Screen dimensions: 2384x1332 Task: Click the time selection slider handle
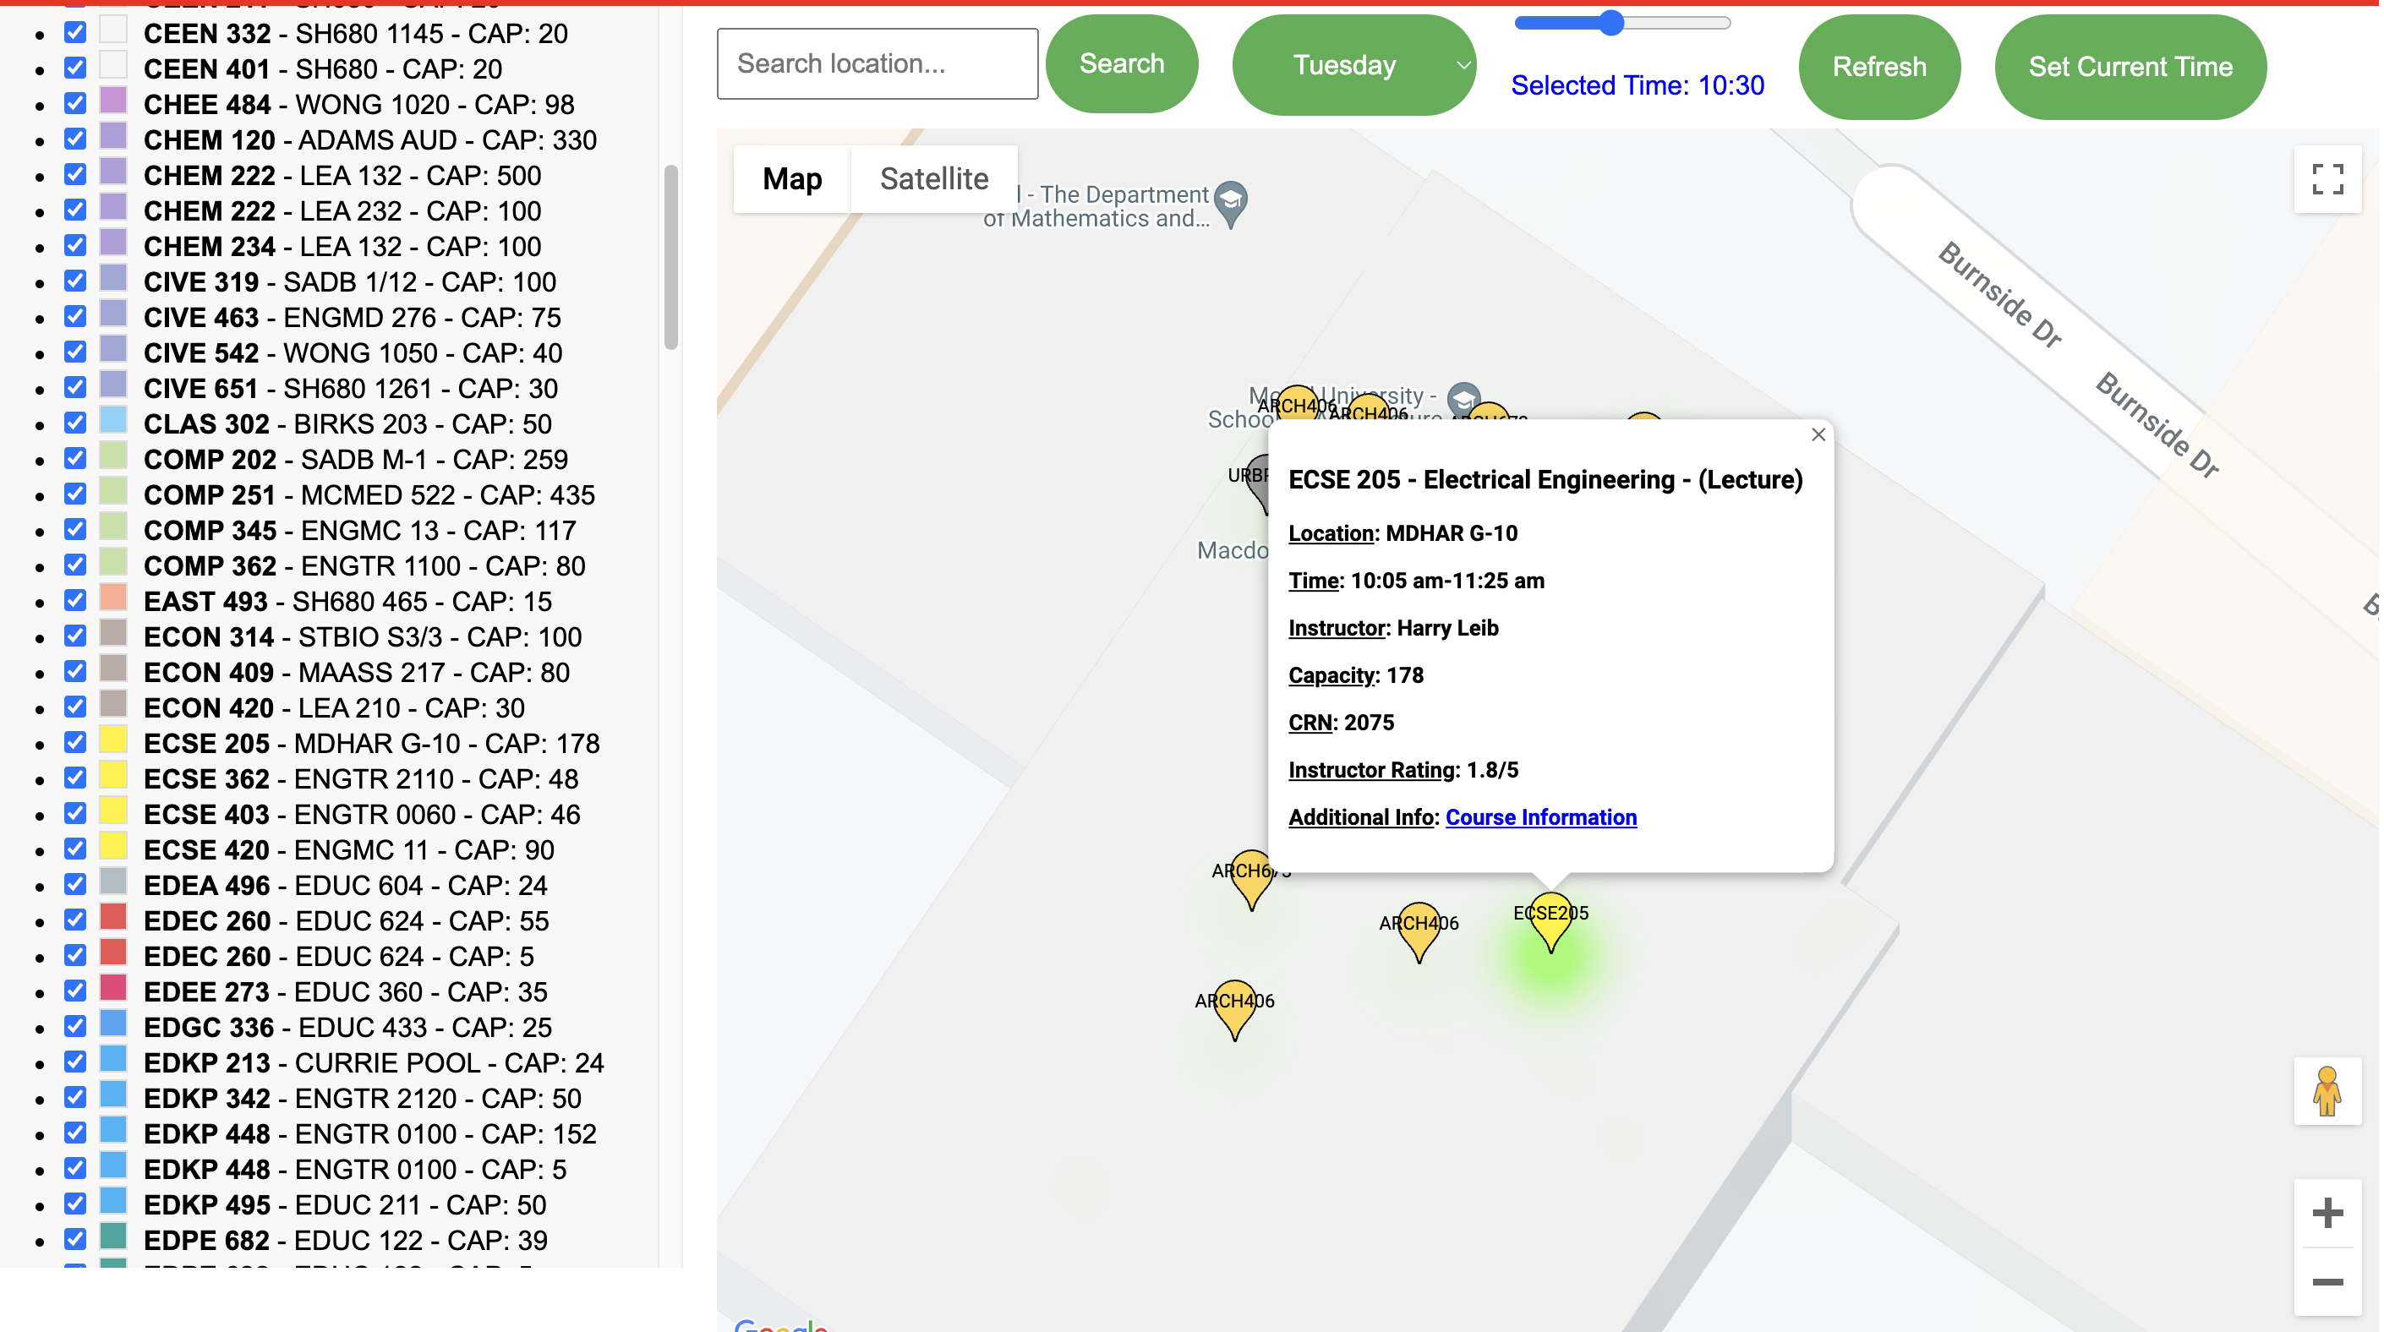1611,23
